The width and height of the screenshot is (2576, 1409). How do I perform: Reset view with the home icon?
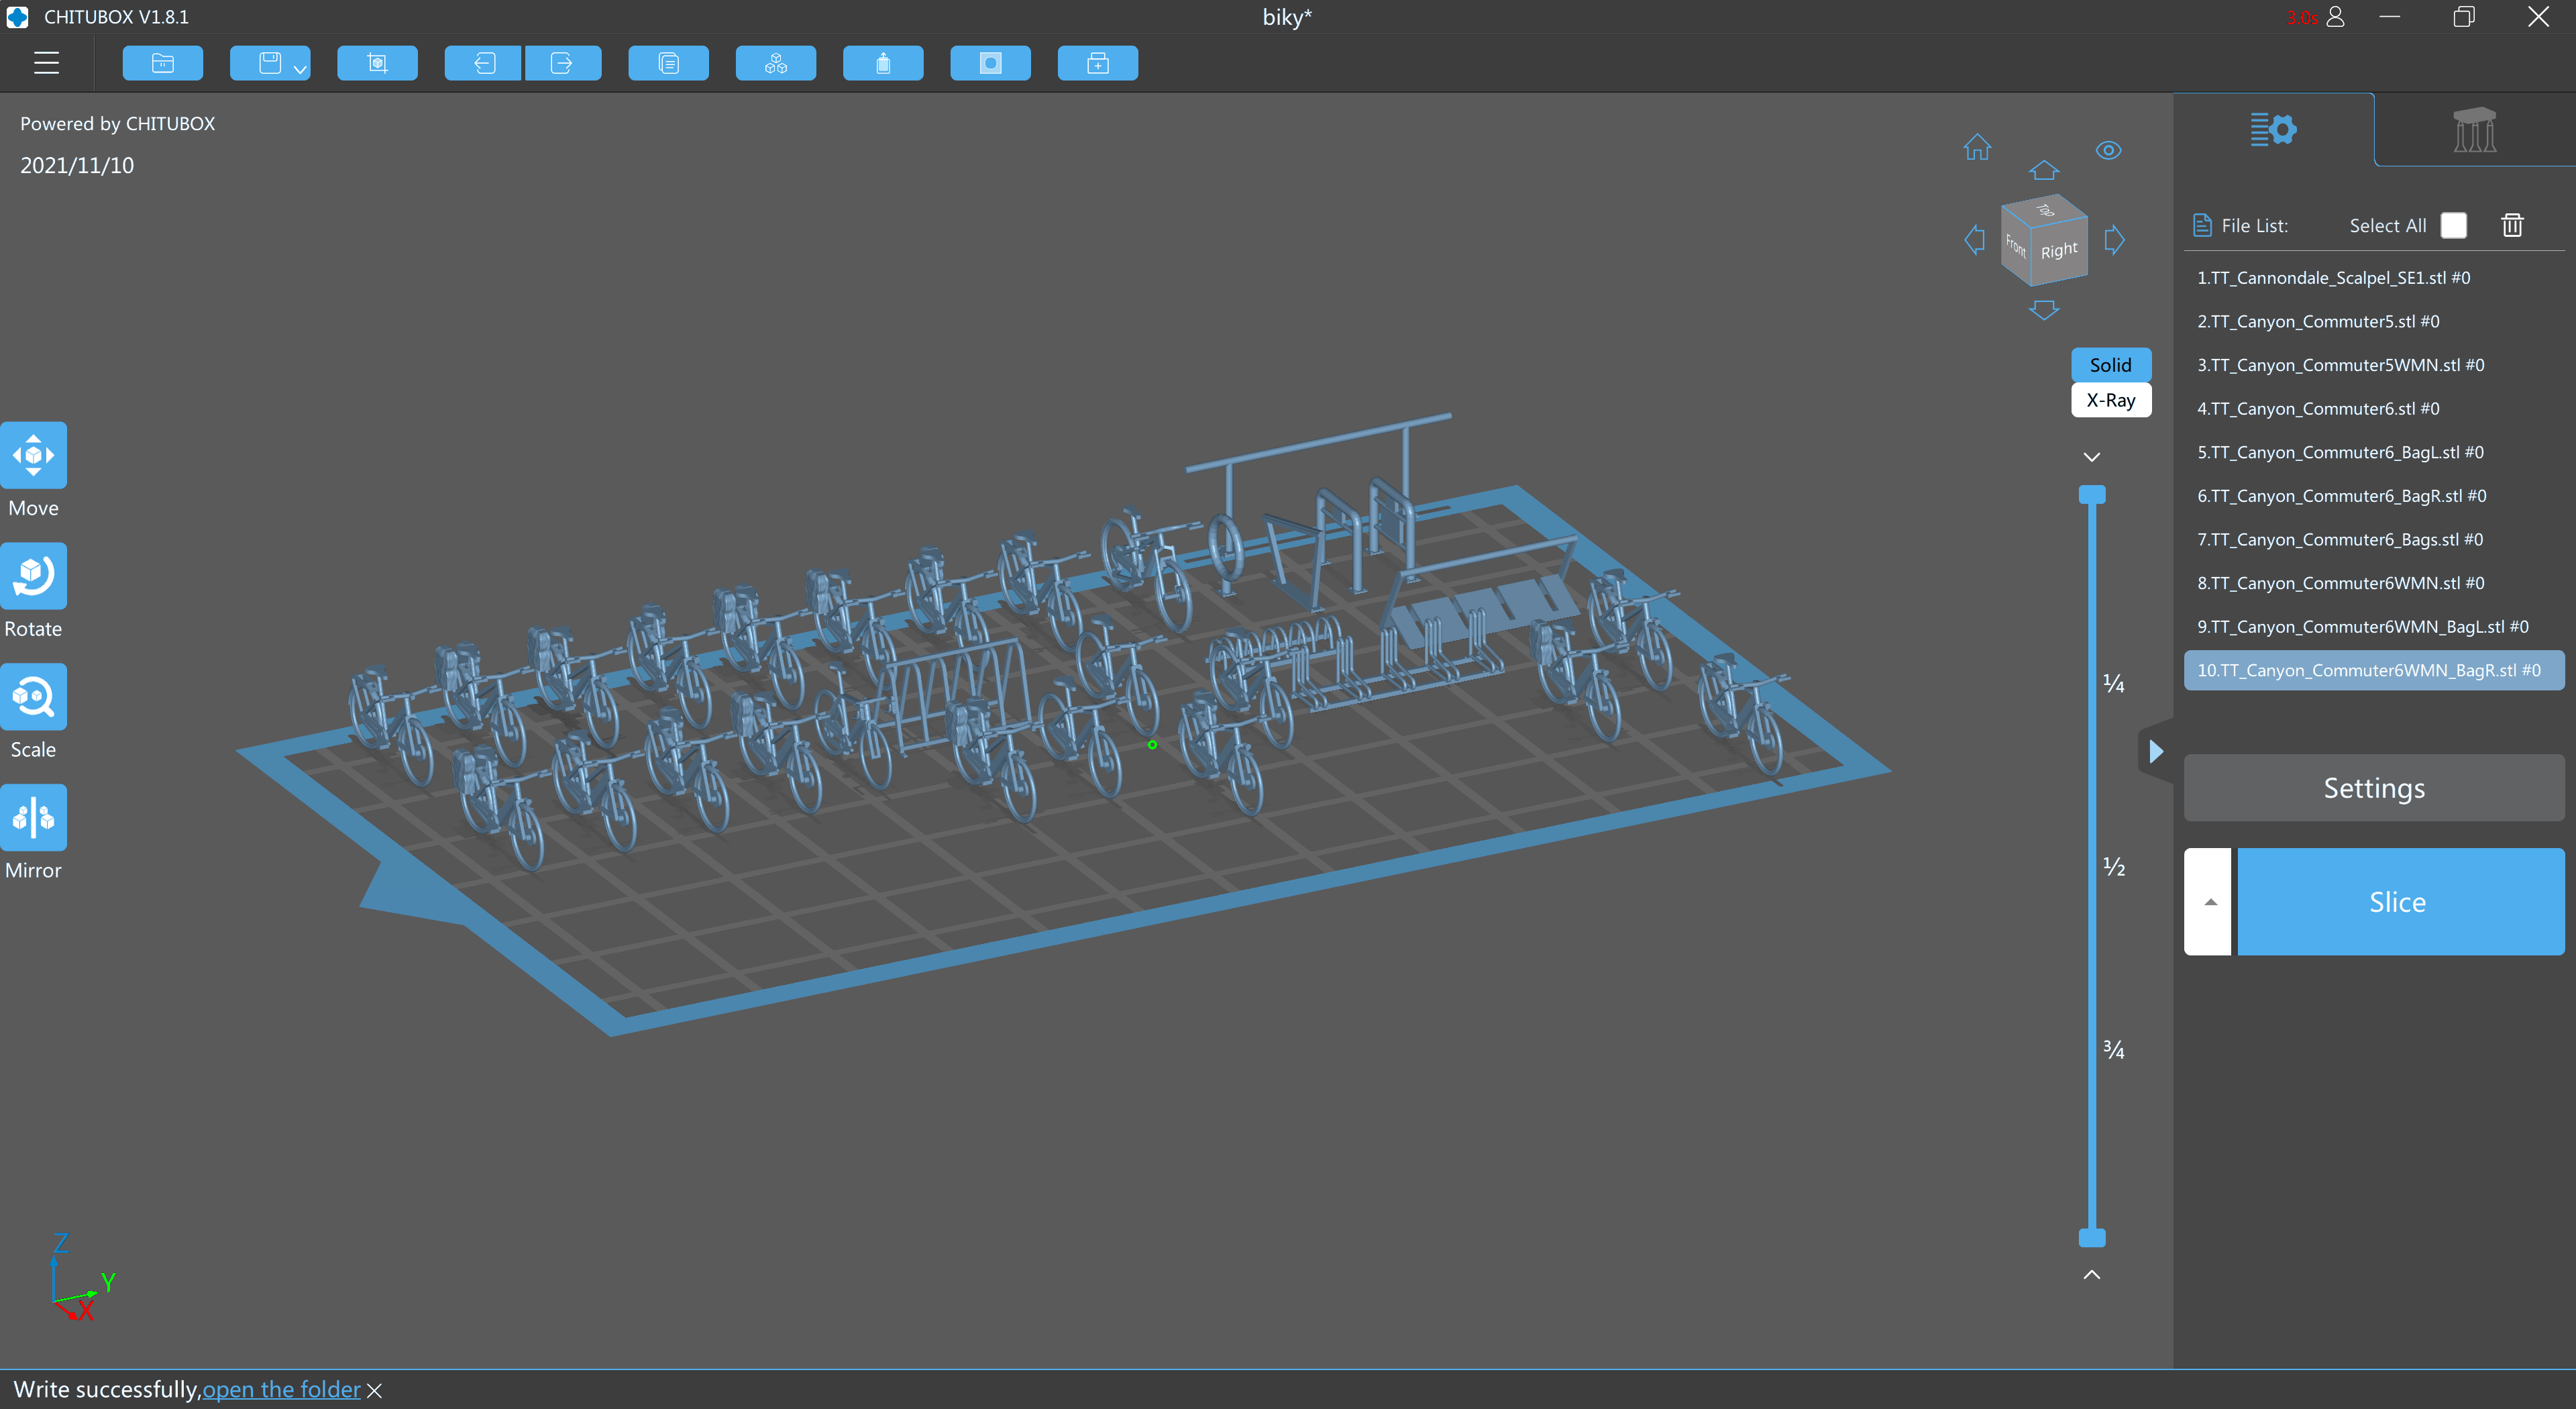tap(1977, 148)
